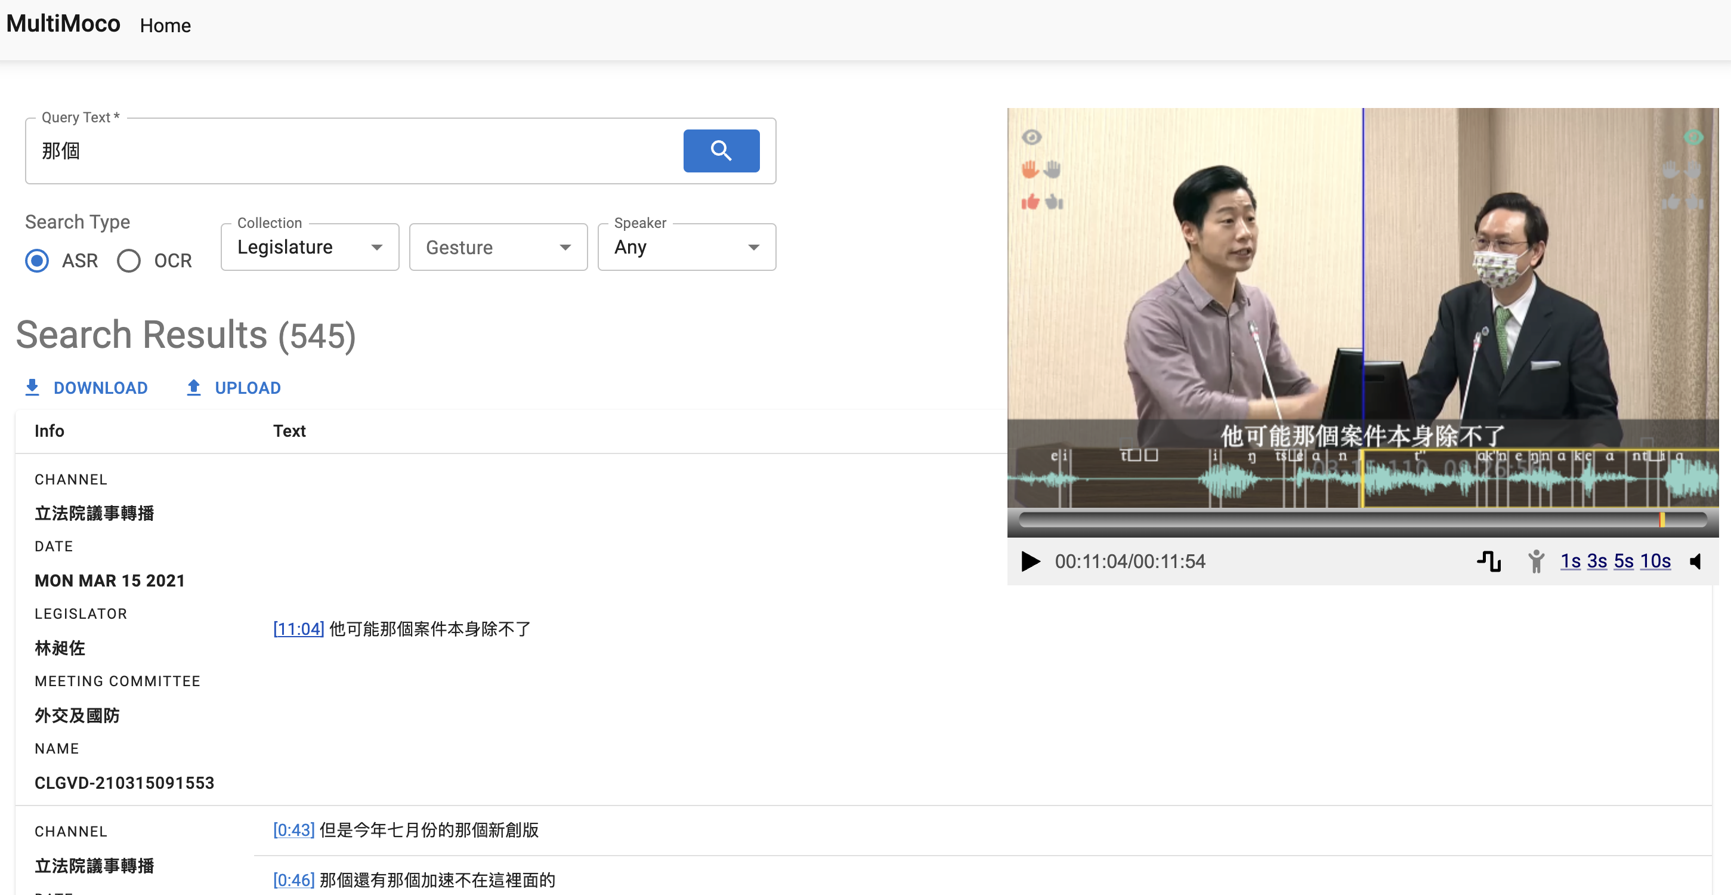Click the download arrow icon

click(x=32, y=387)
